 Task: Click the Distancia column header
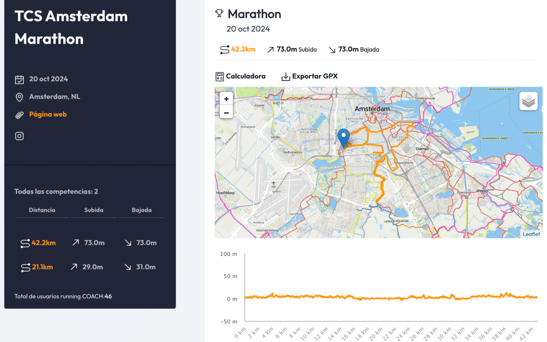coord(42,210)
